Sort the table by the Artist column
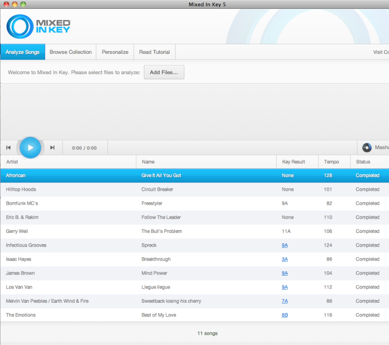Image resolution: width=389 pixels, height=345 pixels. 68,162
